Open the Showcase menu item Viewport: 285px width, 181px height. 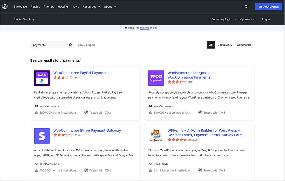coord(20,7)
